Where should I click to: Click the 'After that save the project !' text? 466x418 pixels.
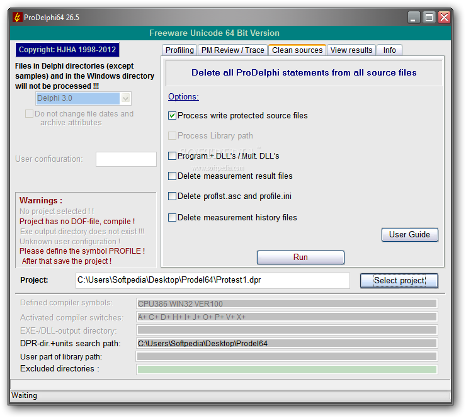(x=67, y=261)
